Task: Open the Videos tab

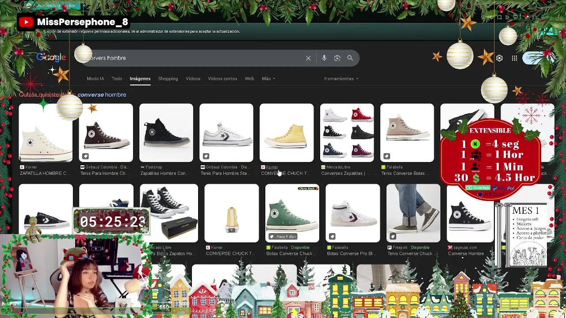Action: point(193,79)
